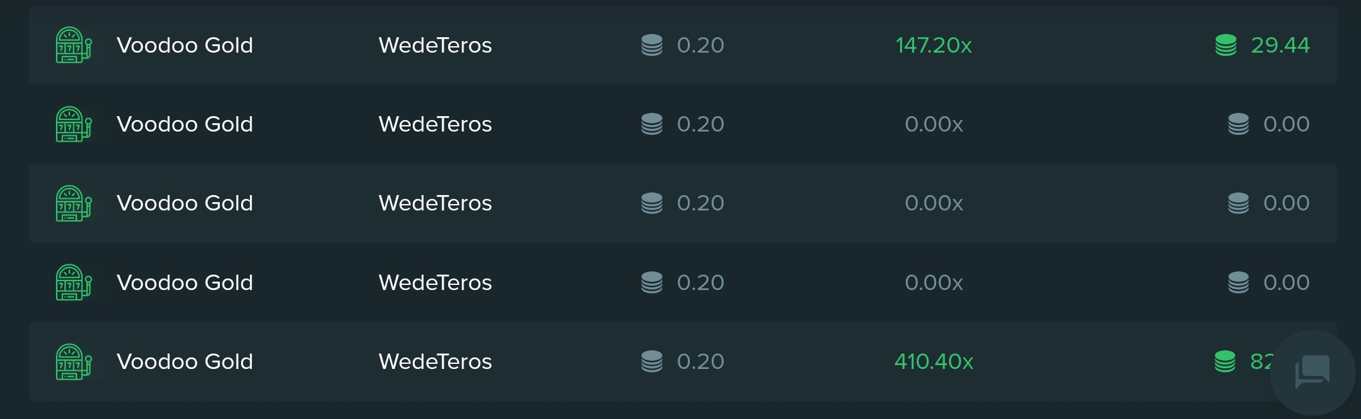The width and height of the screenshot is (1361, 419).
Task: View WedeTeros profile in 147.20x row
Action: [x=435, y=45]
